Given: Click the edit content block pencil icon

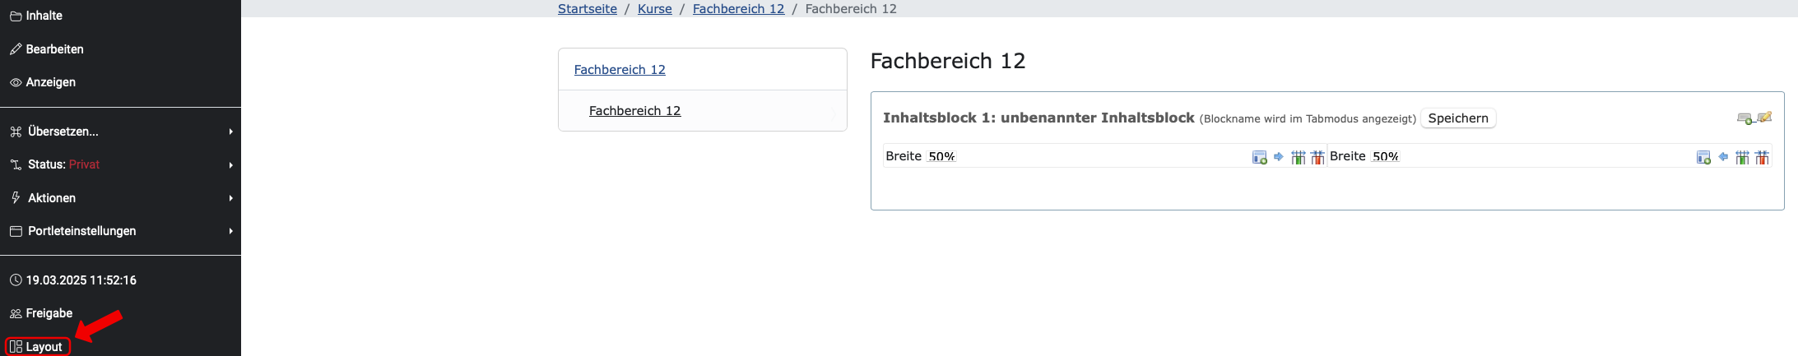Looking at the screenshot, I should tap(1764, 118).
